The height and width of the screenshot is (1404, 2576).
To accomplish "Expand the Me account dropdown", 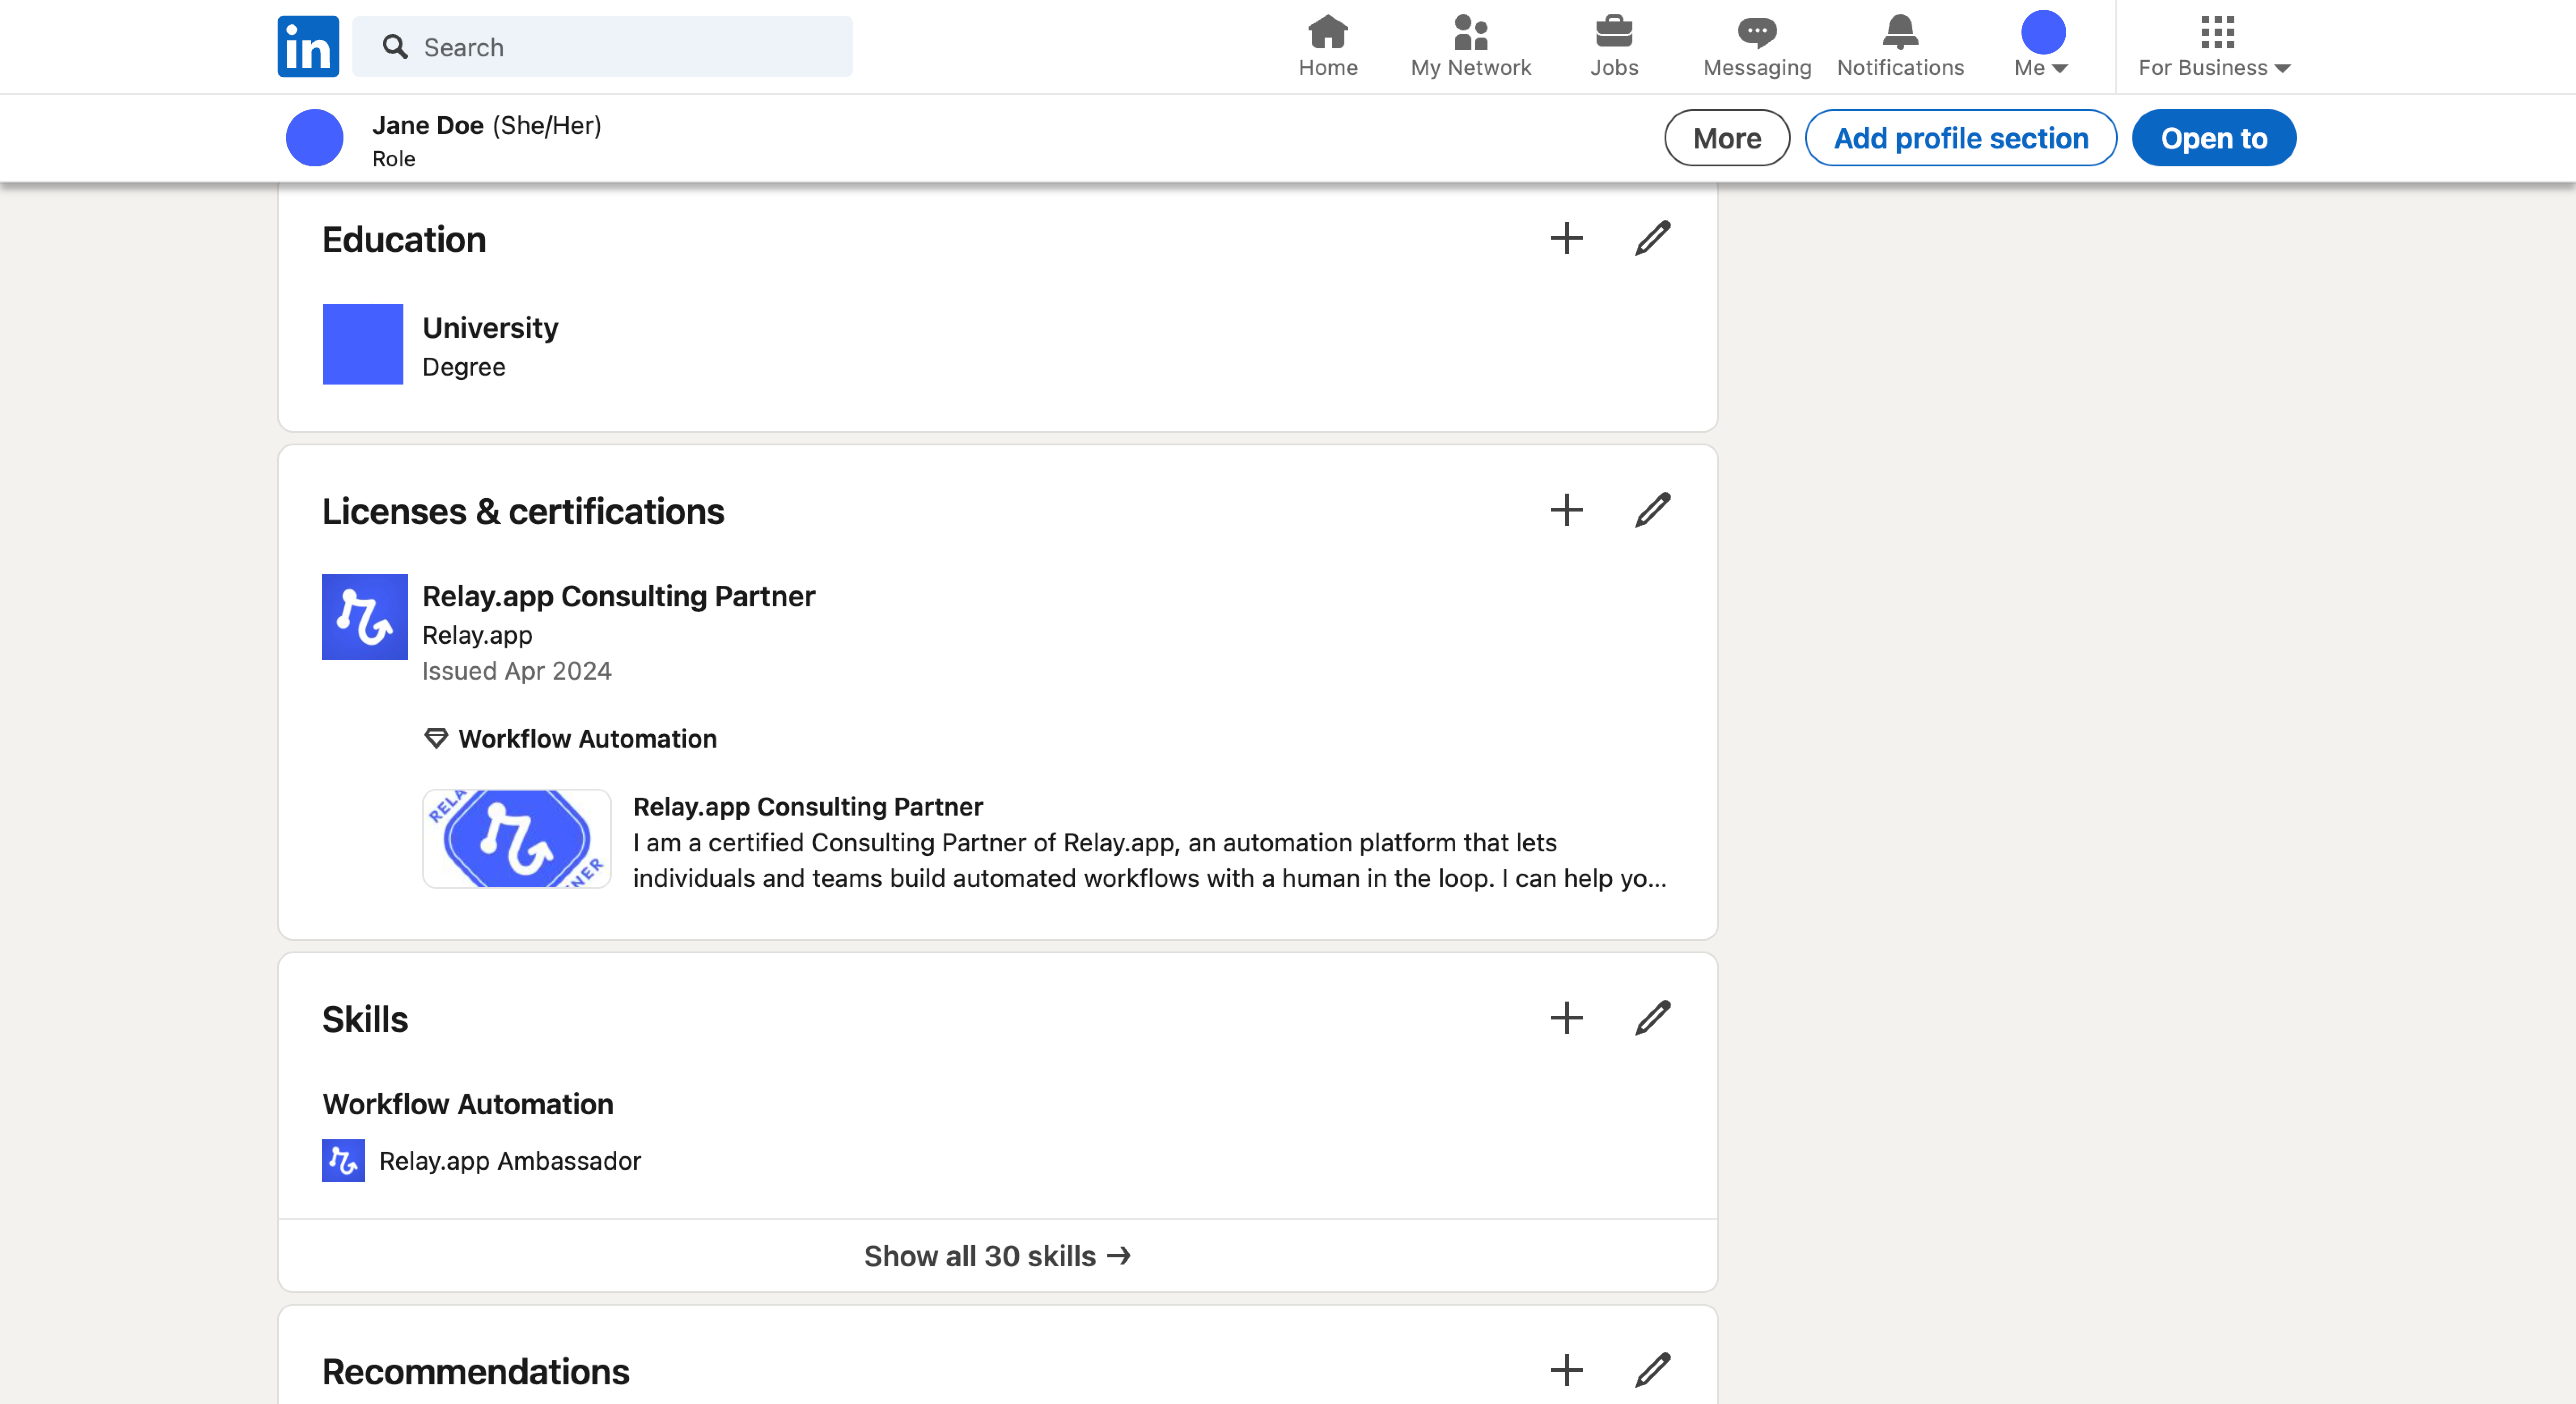I will coord(2041,46).
